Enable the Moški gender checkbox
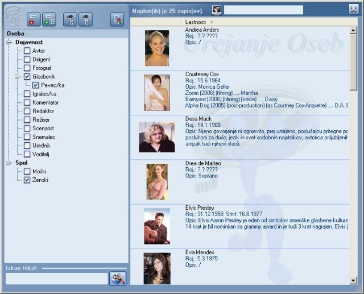 tap(27, 171)
